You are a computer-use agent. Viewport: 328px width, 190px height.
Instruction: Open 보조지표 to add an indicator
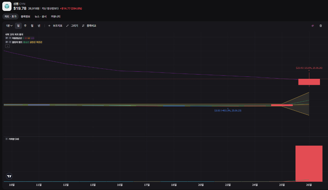tap(55, 26)
